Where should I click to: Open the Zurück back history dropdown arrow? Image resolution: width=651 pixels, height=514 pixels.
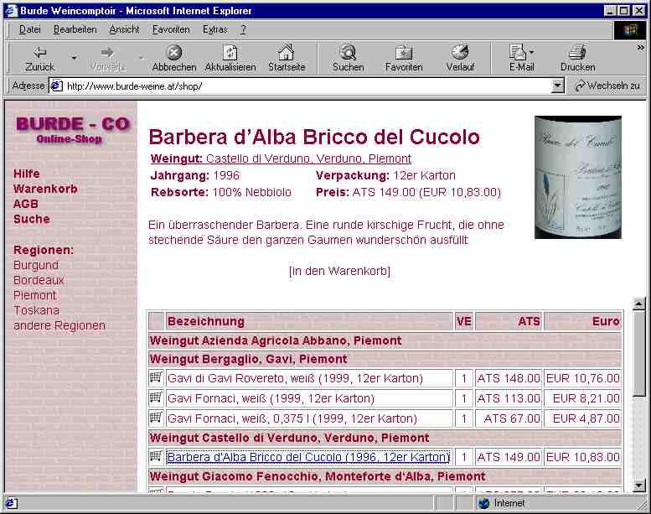pos(74,58)
